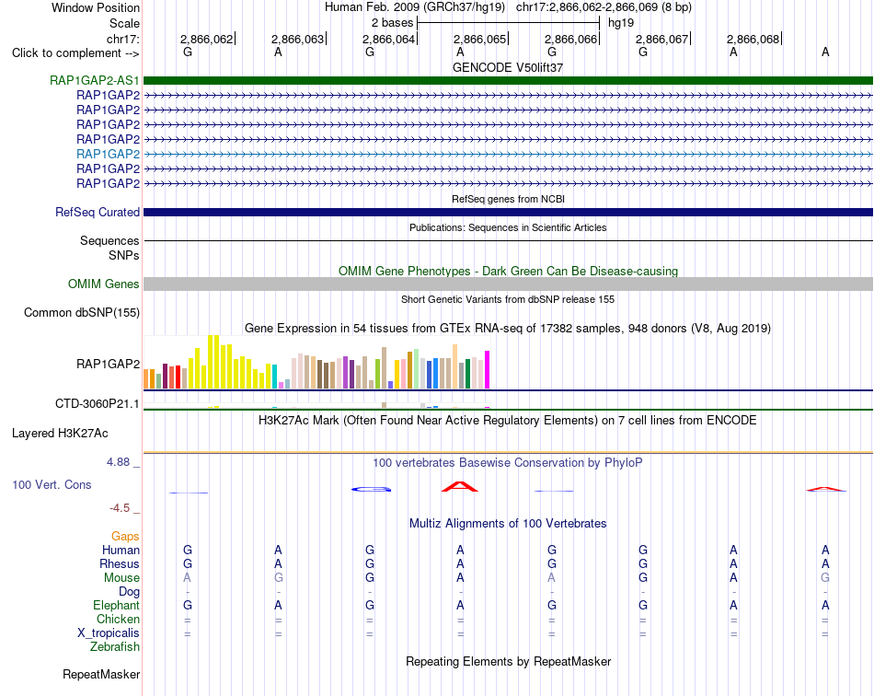
Task: Click the blue G PhyloP conservation logo
Action: (372, 489)
